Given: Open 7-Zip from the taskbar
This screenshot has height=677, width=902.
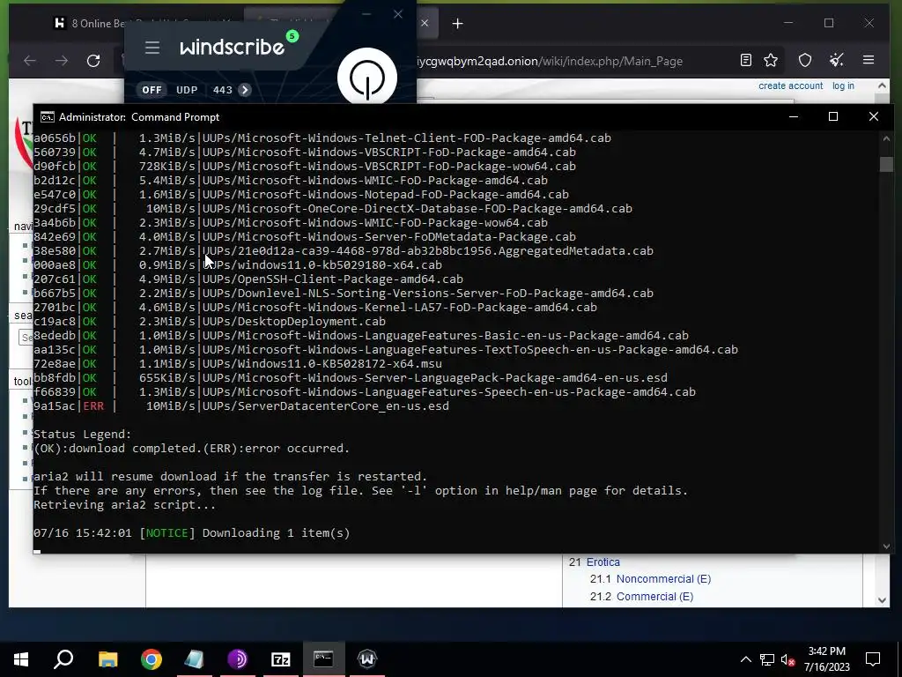Looking at the screenshot, I should (280, 659).
